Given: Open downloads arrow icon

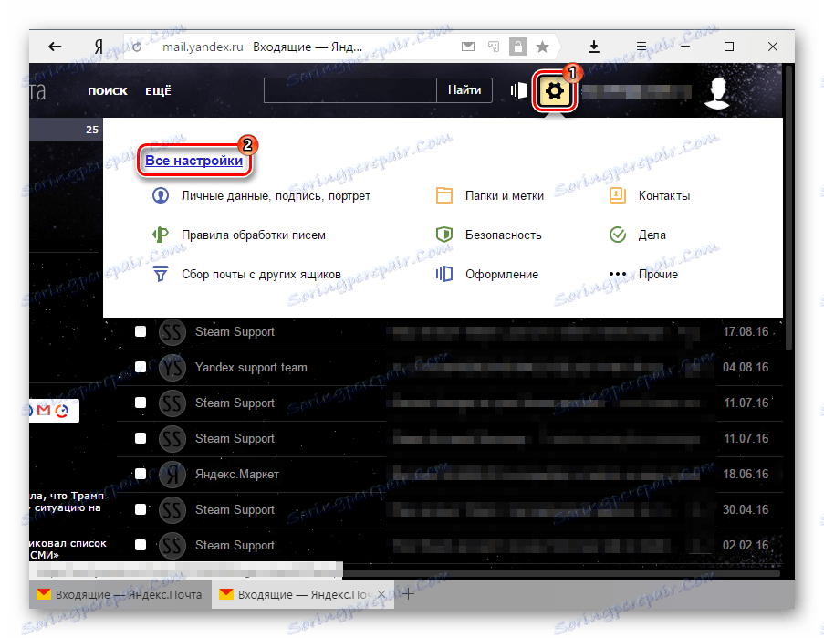Looking at the screenshot, I should pos(594,47).
